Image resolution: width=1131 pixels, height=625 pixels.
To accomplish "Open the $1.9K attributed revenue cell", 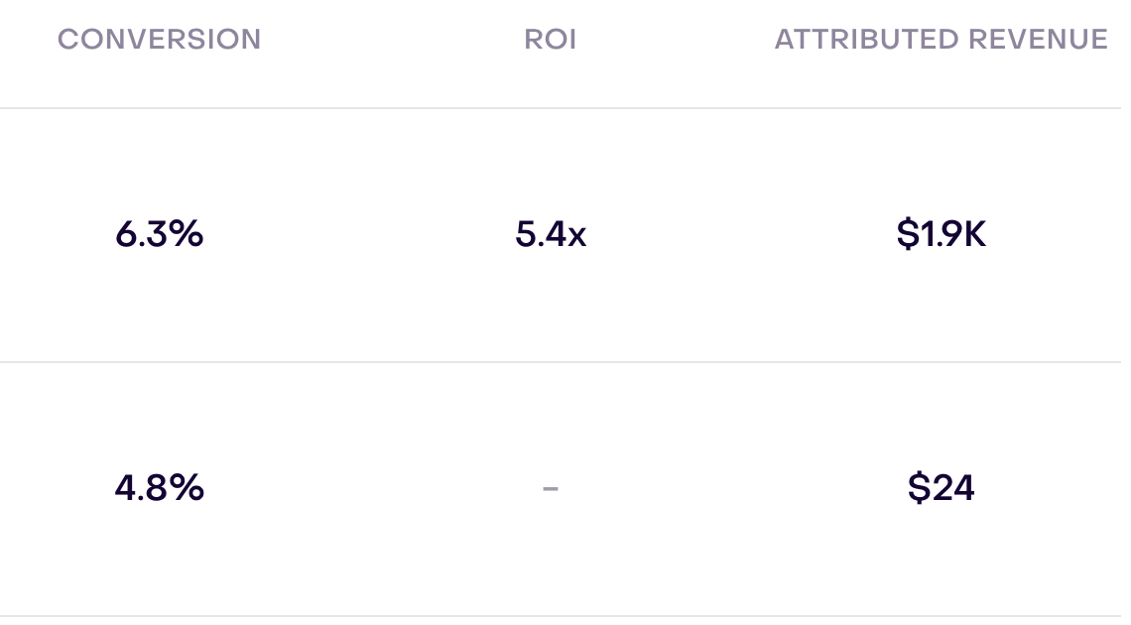I will click(x=942, y=234).
